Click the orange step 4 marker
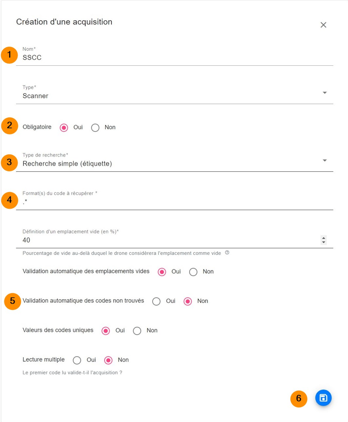Viewport: 348px width, 422px height. pos(10,200)
